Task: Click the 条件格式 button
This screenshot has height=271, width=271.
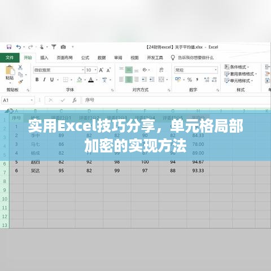Action: 237,67
